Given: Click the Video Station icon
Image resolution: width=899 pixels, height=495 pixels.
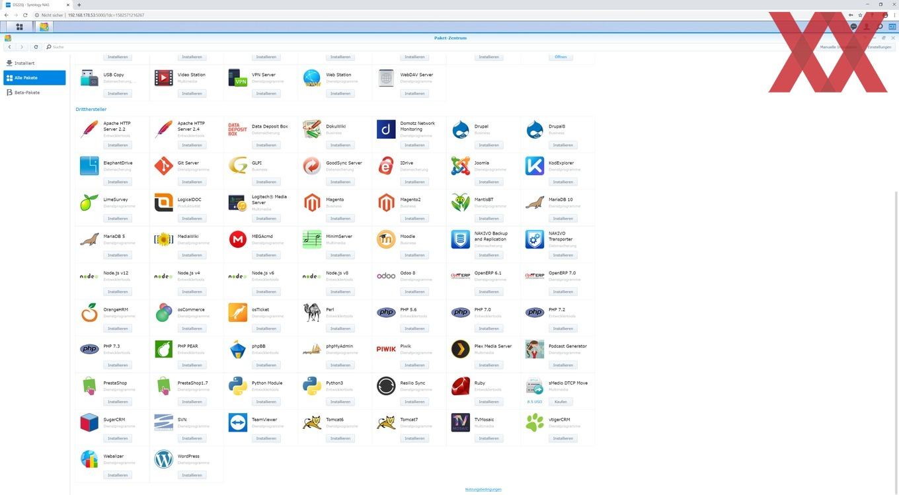Looking at the screenshot, I should 163,78.
